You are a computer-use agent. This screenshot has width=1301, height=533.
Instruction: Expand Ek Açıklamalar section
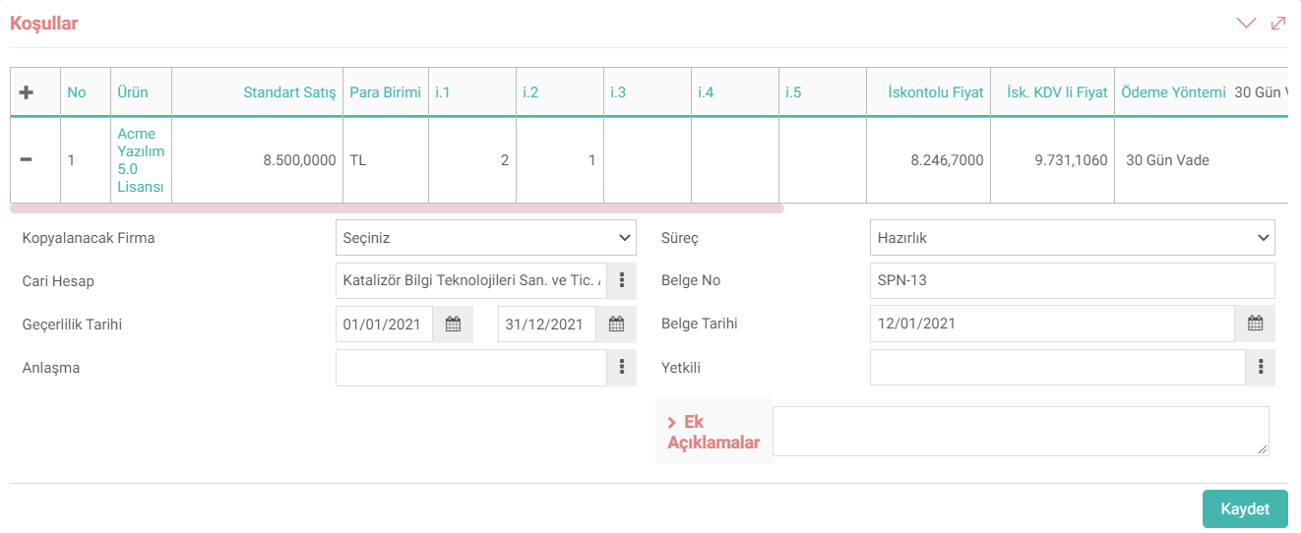(x=713, y=433)
